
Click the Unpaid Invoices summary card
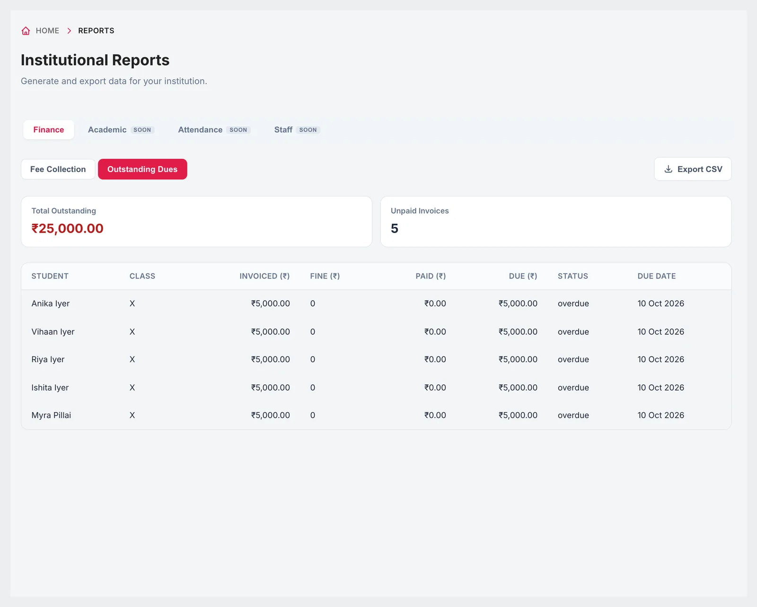[556, 222]
